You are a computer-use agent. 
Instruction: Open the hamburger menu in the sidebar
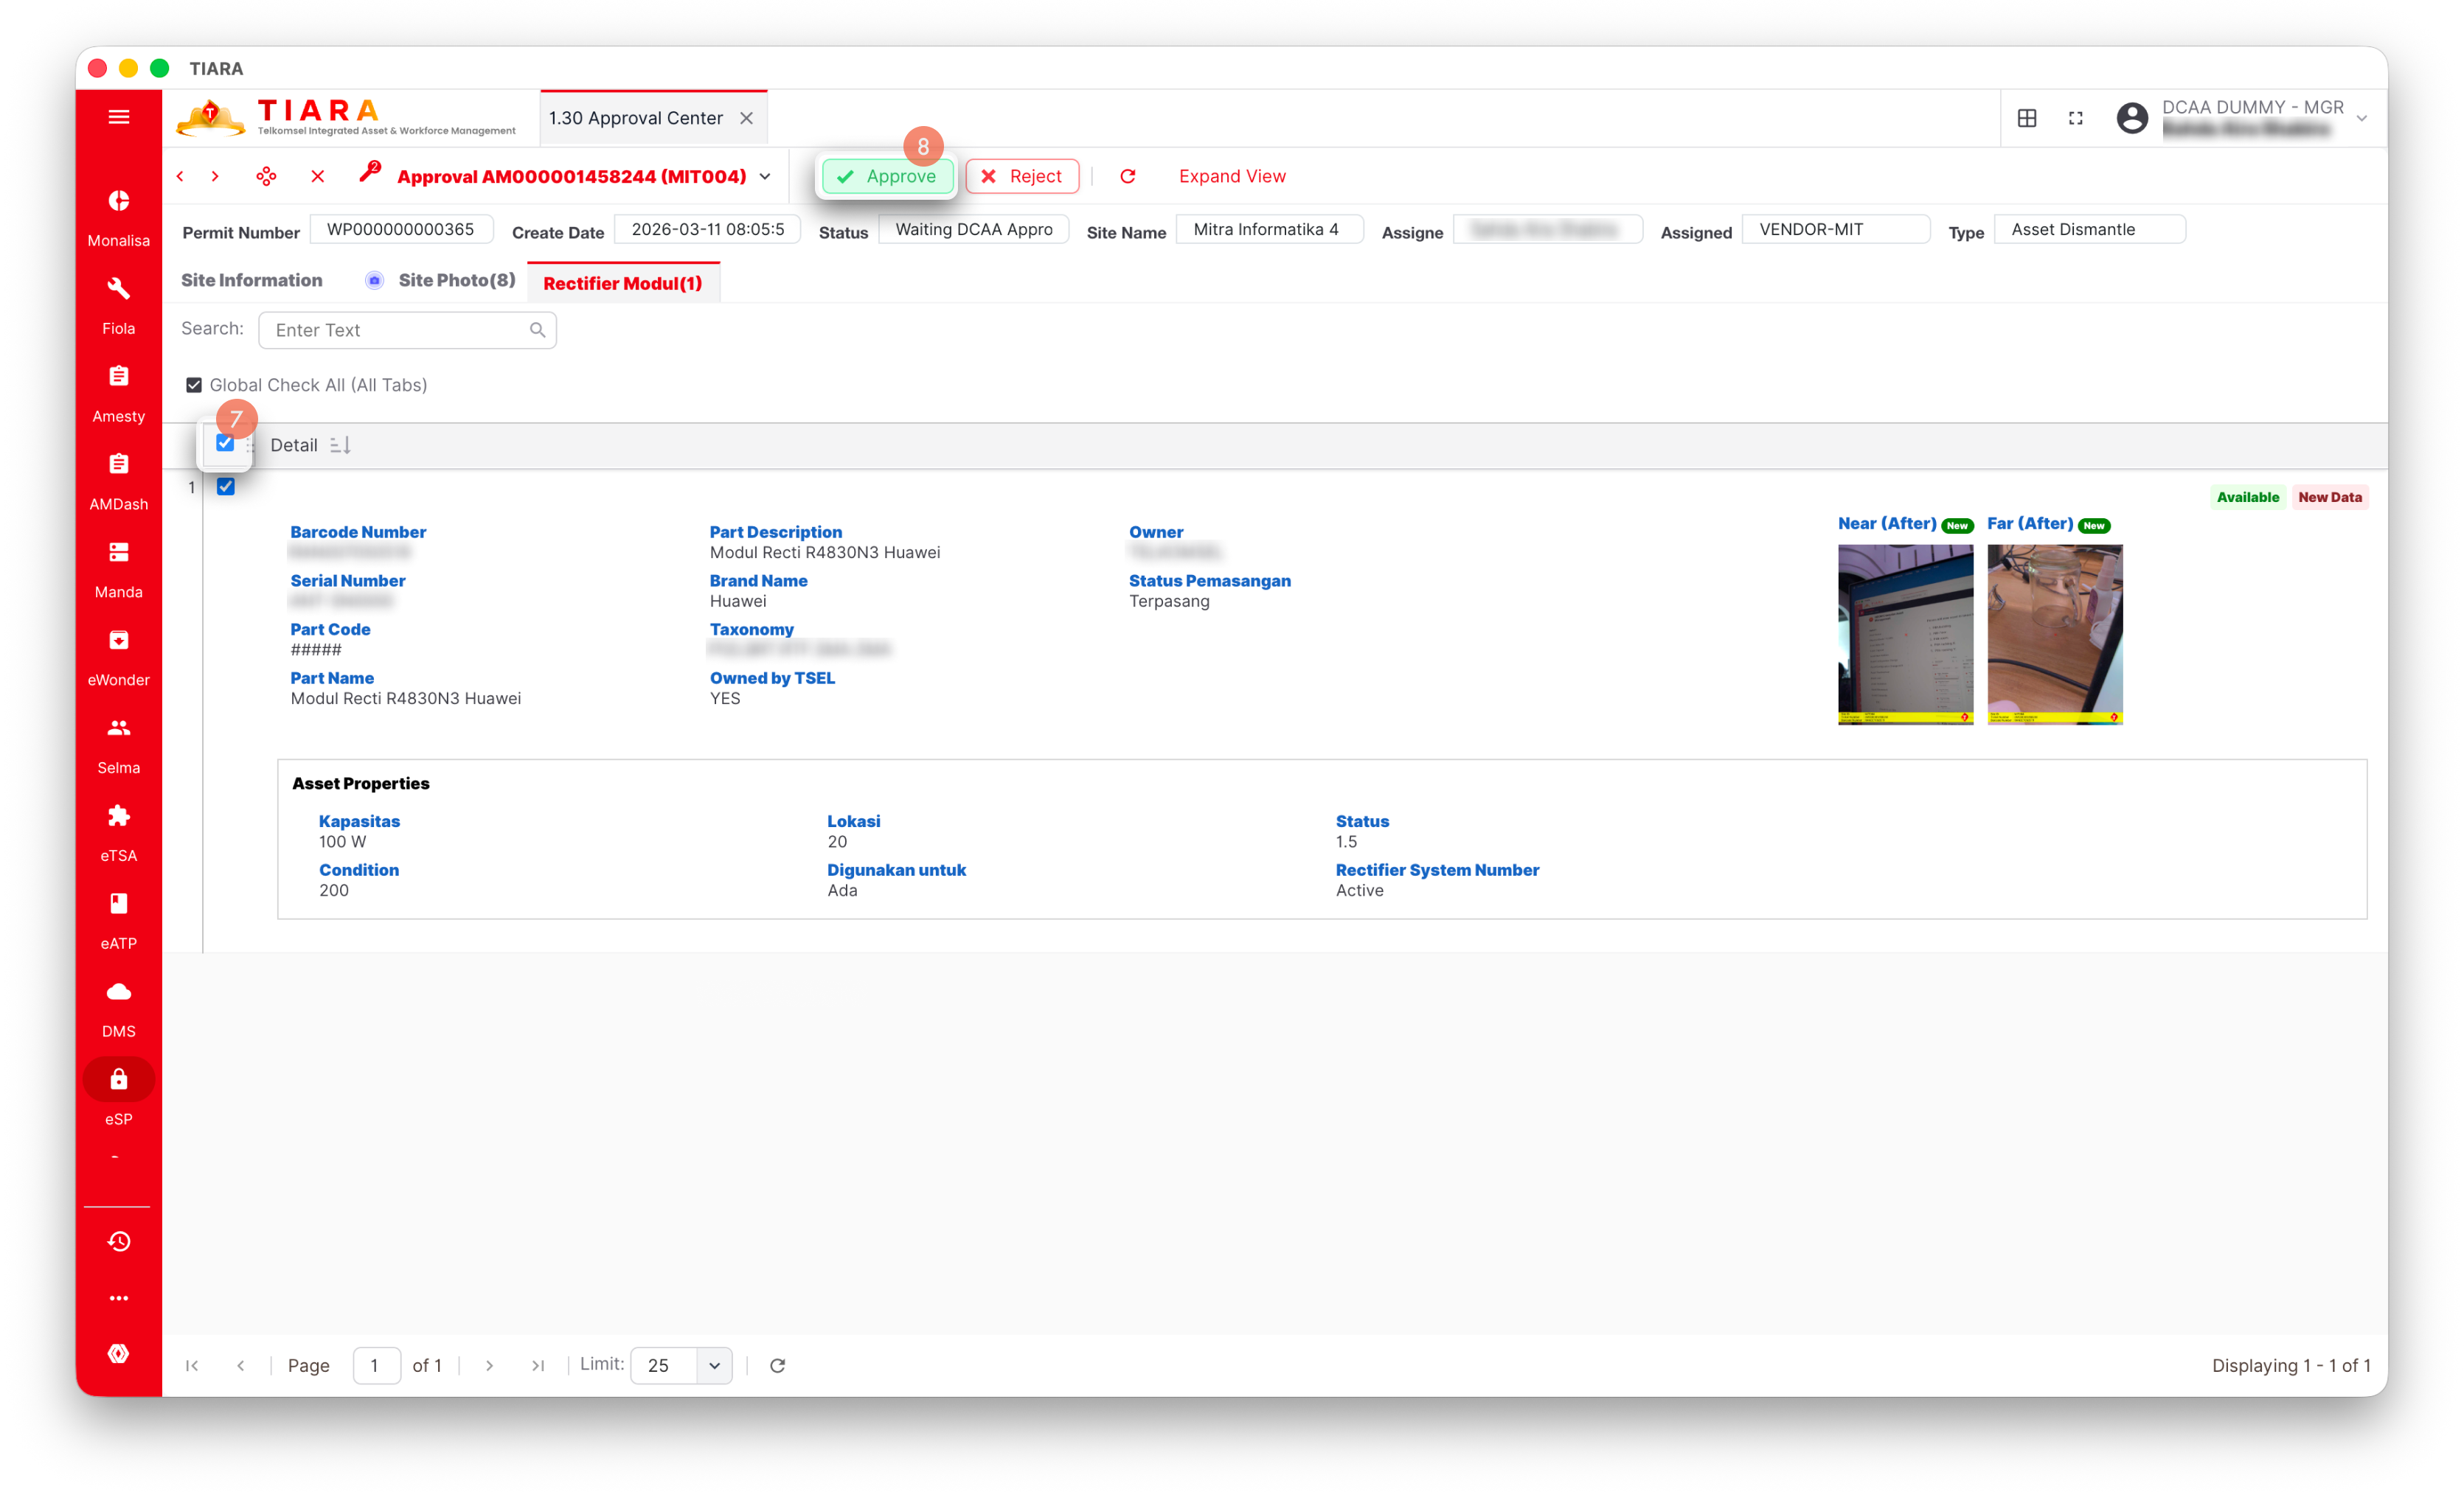pos(118,117)
